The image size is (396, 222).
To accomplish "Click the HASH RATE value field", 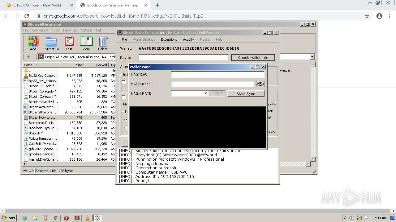I will tap(190, 93).
